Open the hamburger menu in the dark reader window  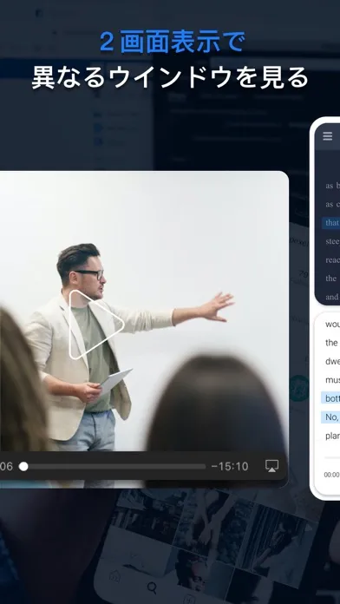coord(328,136)
